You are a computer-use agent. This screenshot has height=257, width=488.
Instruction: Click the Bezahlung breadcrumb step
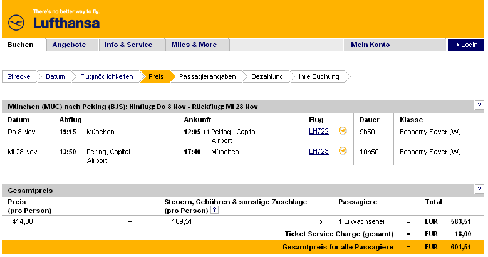267,76
